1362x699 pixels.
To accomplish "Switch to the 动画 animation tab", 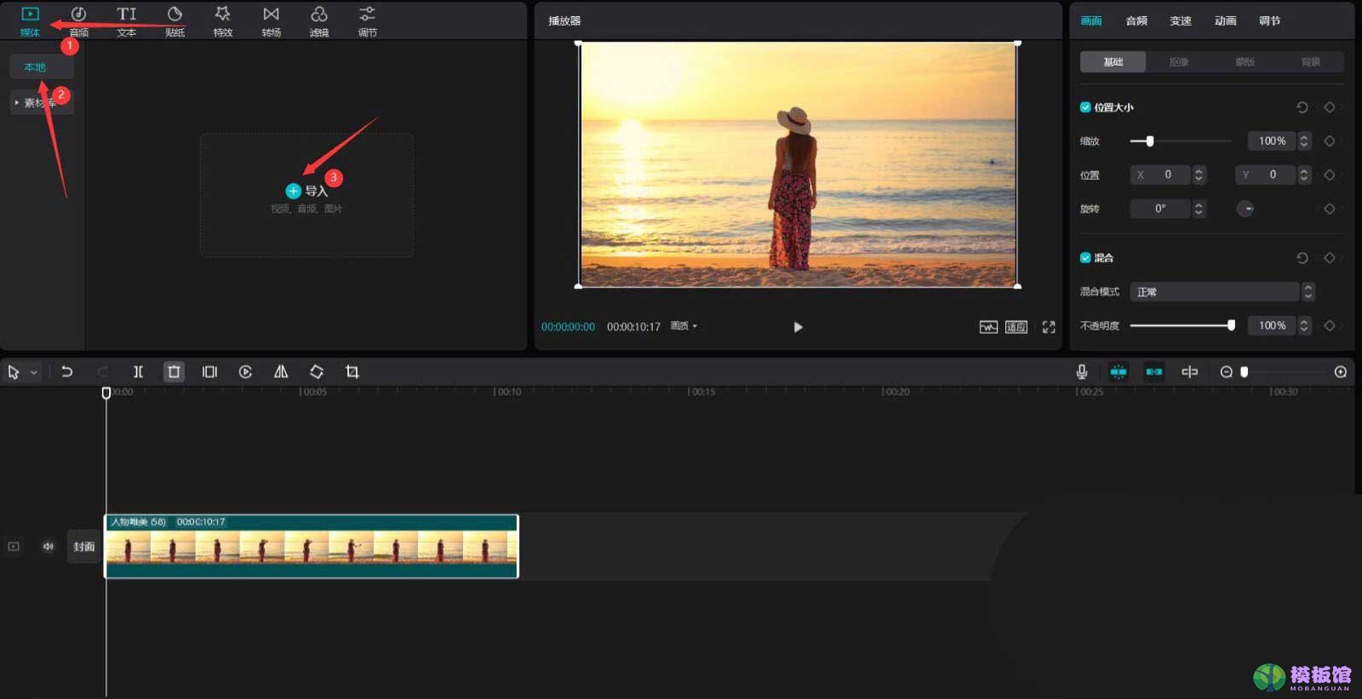I will [x=1225, y=20].
